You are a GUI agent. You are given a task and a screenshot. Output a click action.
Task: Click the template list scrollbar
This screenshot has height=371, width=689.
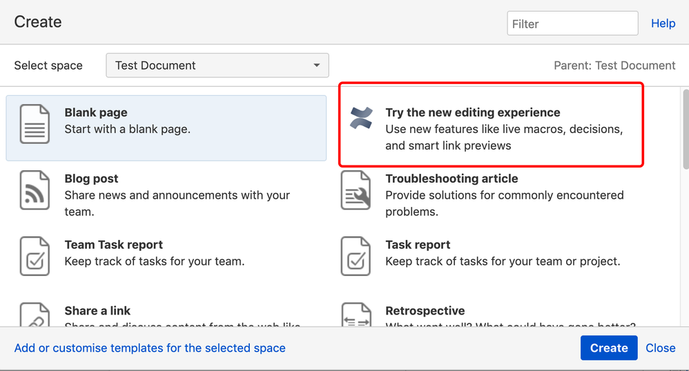686,129
